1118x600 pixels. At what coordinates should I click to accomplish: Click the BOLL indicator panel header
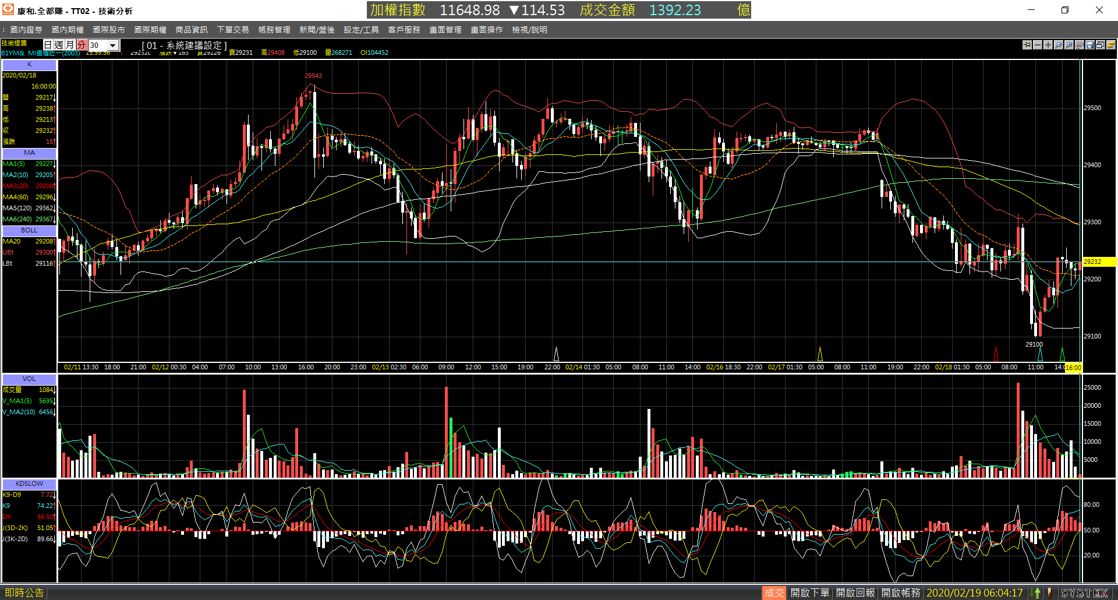pos(29,231)
